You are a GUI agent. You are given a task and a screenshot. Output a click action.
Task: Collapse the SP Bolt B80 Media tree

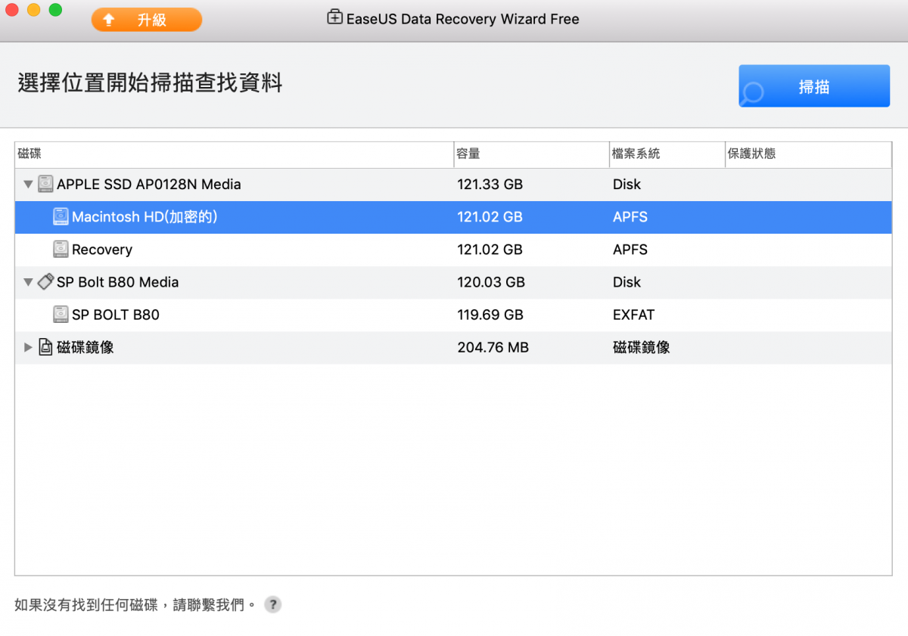(28, 282)
